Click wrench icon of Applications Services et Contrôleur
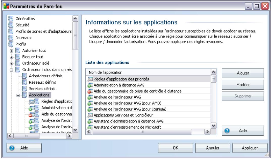 pyautogui.click(x=90, y=115)
